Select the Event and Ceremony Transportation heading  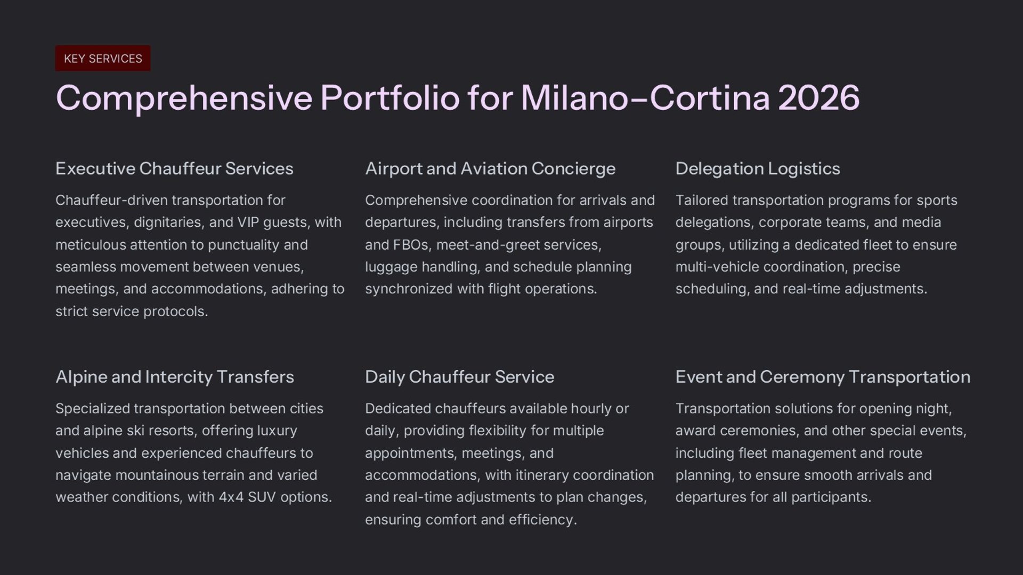822,377
